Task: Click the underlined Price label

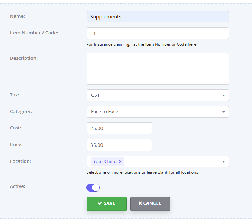Action: pos(16,144)
